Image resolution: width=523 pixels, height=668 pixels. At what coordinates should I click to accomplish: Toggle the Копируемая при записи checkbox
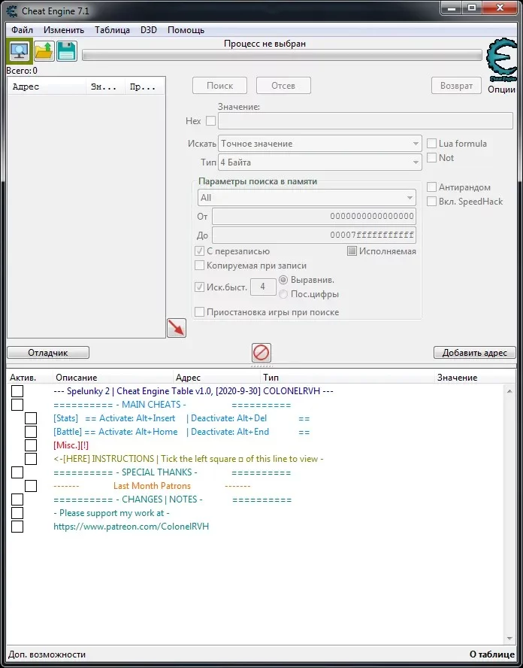point(199,266)
